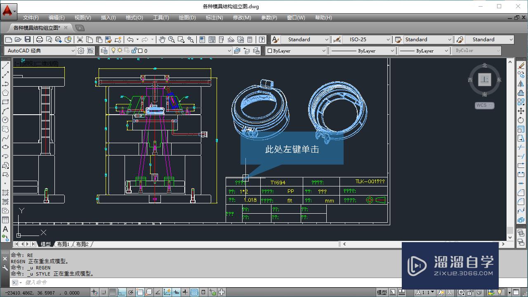
Task: Activate the Zoom Realtime magnifier icon
Action: (x=171, y=39)
